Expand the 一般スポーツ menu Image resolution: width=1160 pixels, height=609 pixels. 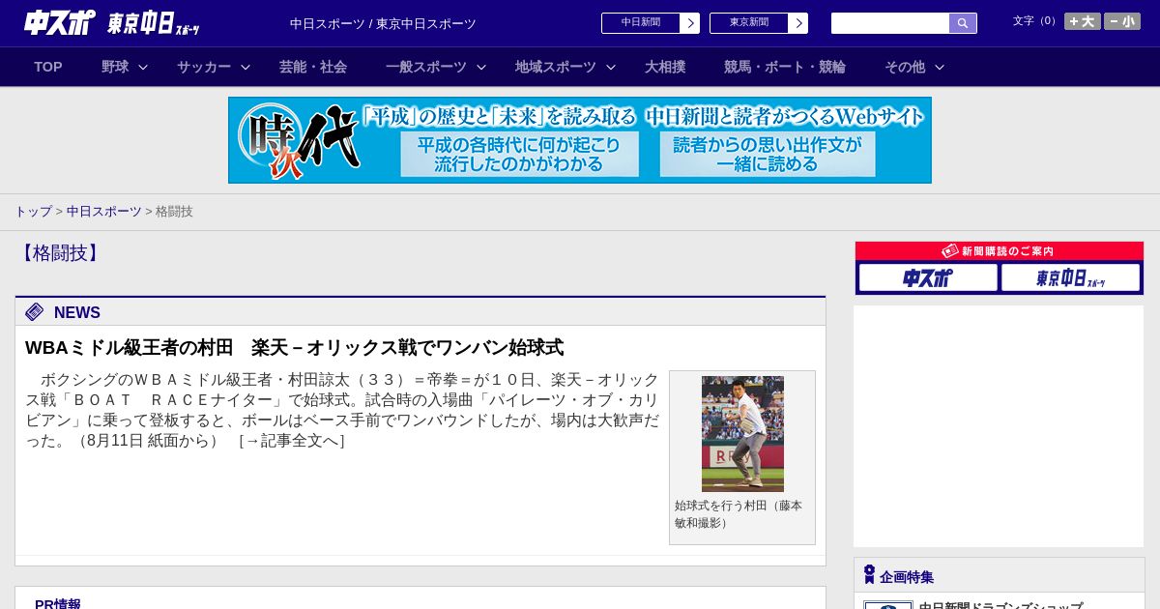coord(436,67)
